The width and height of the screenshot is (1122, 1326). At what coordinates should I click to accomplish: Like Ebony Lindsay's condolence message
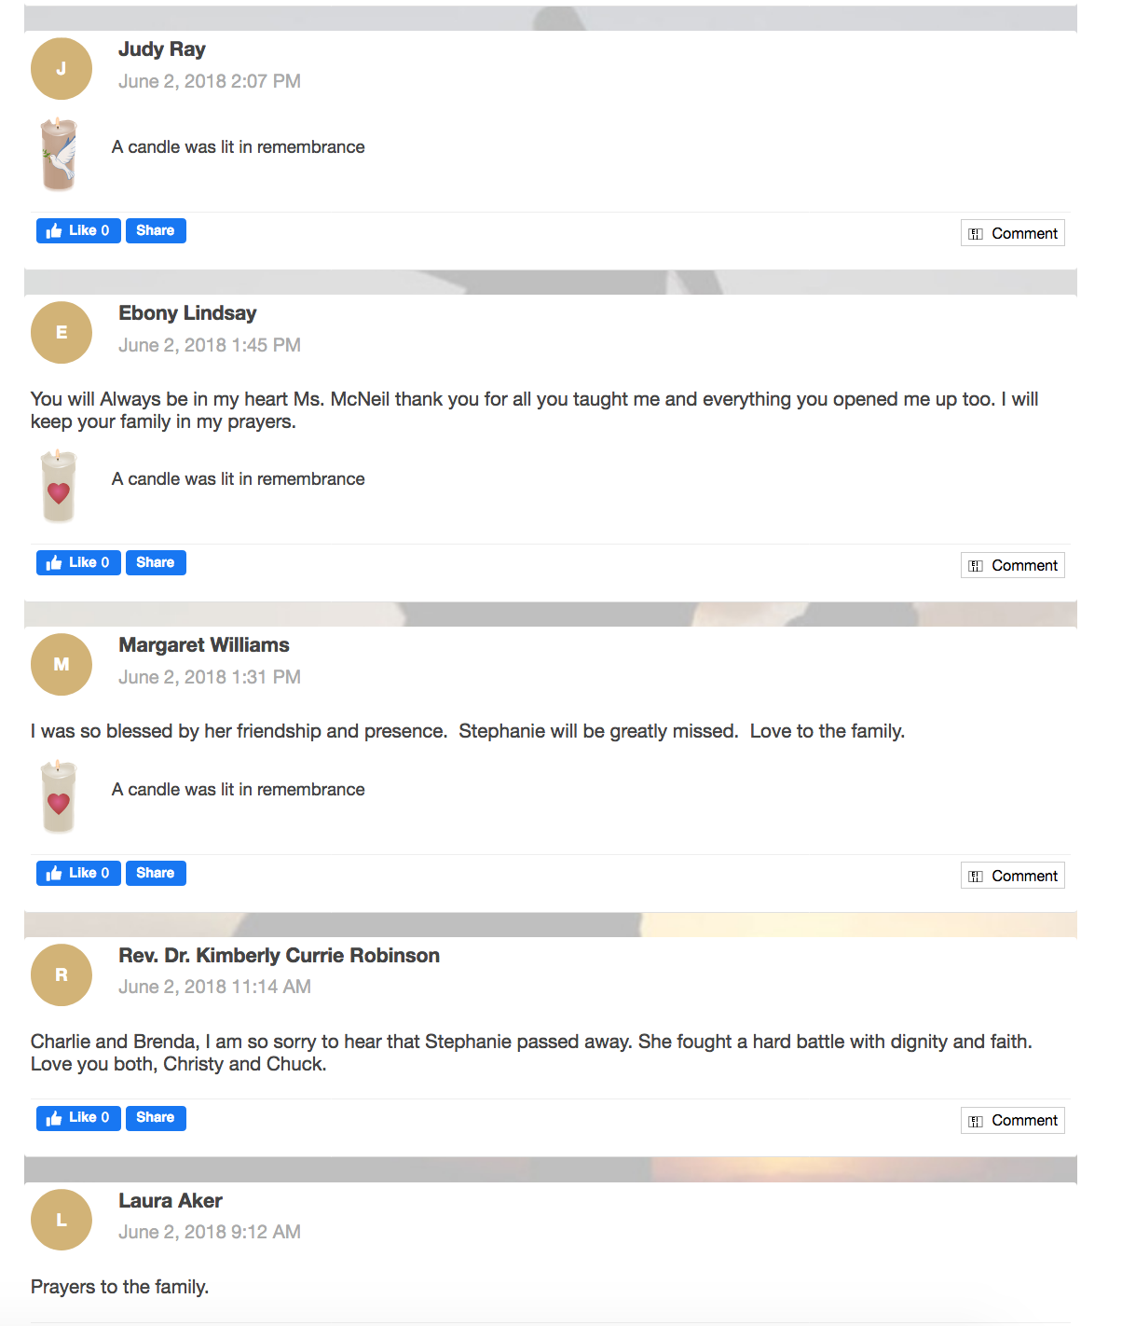[x=78, y=562]
